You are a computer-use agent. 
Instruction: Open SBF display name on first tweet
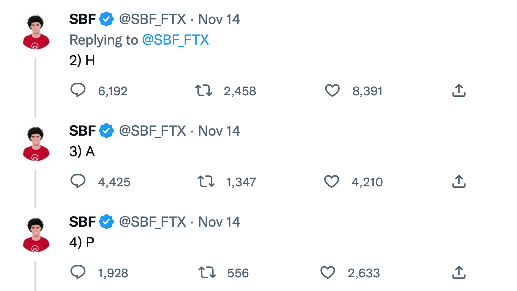[82, 19]
